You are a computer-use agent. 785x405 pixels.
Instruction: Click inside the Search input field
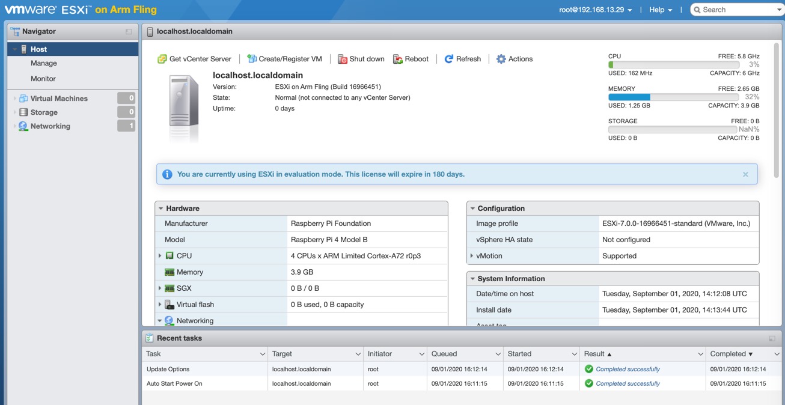pyautogui.click(x=738, y=10)
